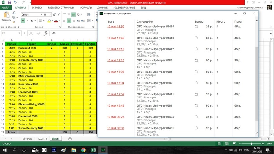
Task: Click the Cut scissors icon
Action: click(14, 13)
